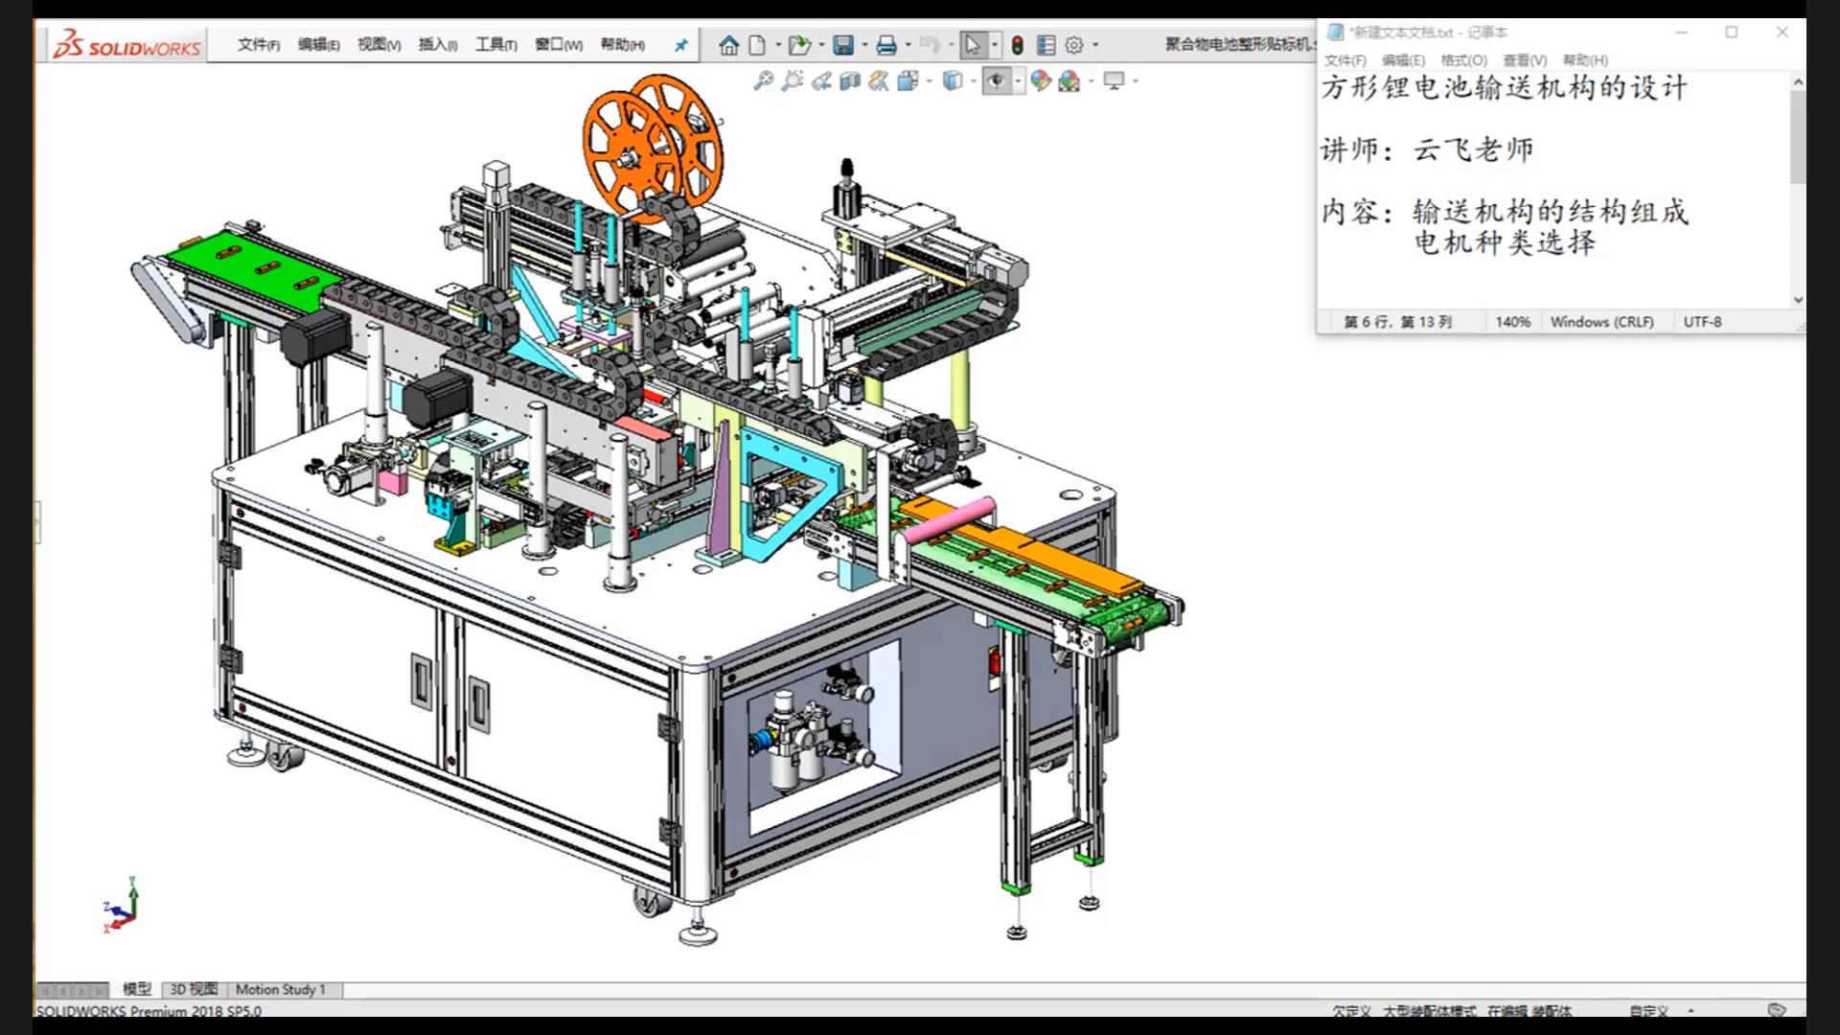The width and height of the screenshot is (1840, 1035).
Task: Maximize the Notepad window
Action: click(x=1731, y=32)
